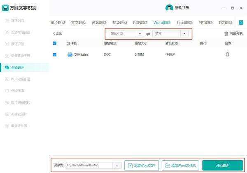Switch to the TXT翻译 tab
The height and width of the screenshot is (173, 247).
(226, 23)
